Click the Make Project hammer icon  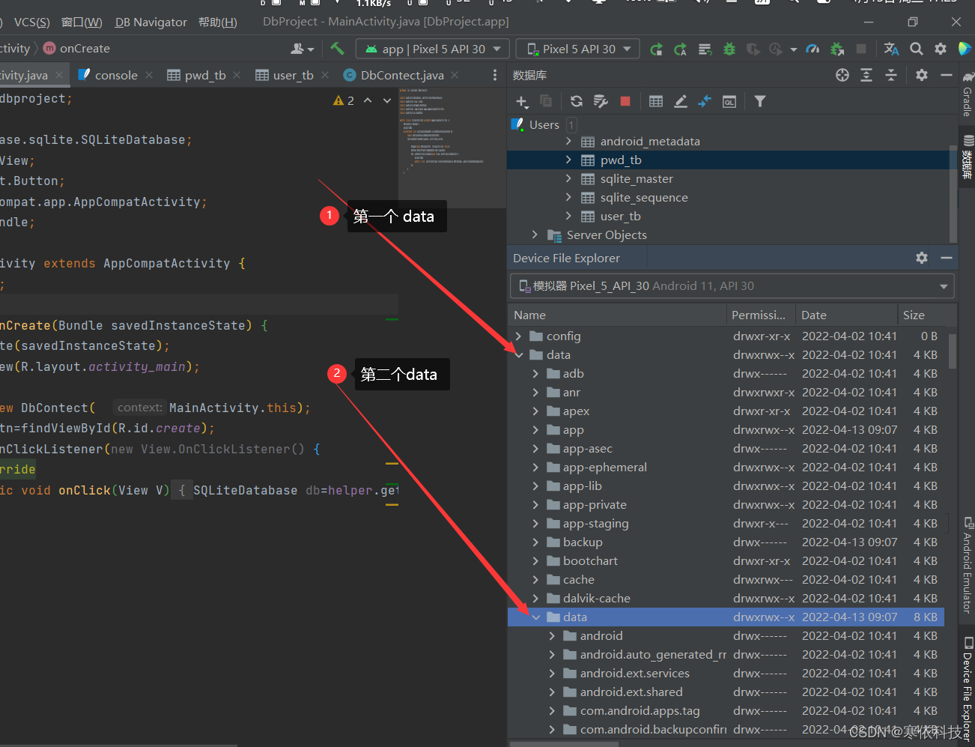[337, 49]
